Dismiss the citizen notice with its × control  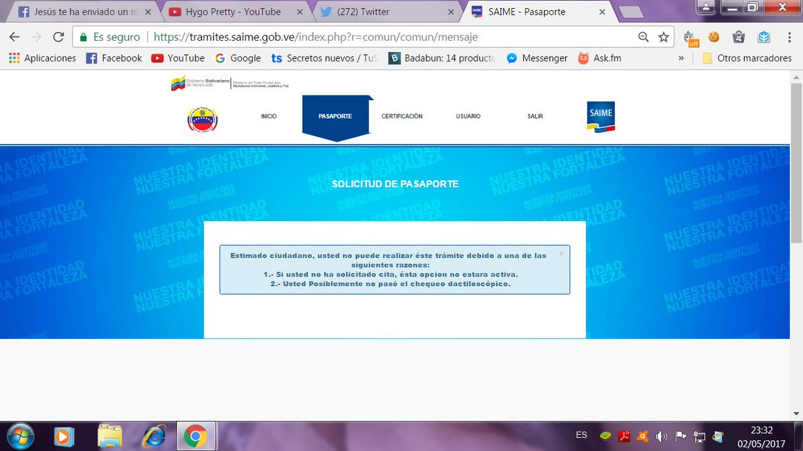(561, 254)
